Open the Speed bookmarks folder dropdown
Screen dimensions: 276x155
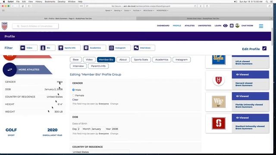click(x=108, y=10)
